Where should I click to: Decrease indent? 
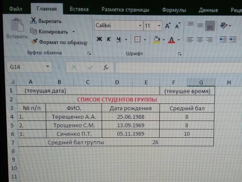(223, 39)
